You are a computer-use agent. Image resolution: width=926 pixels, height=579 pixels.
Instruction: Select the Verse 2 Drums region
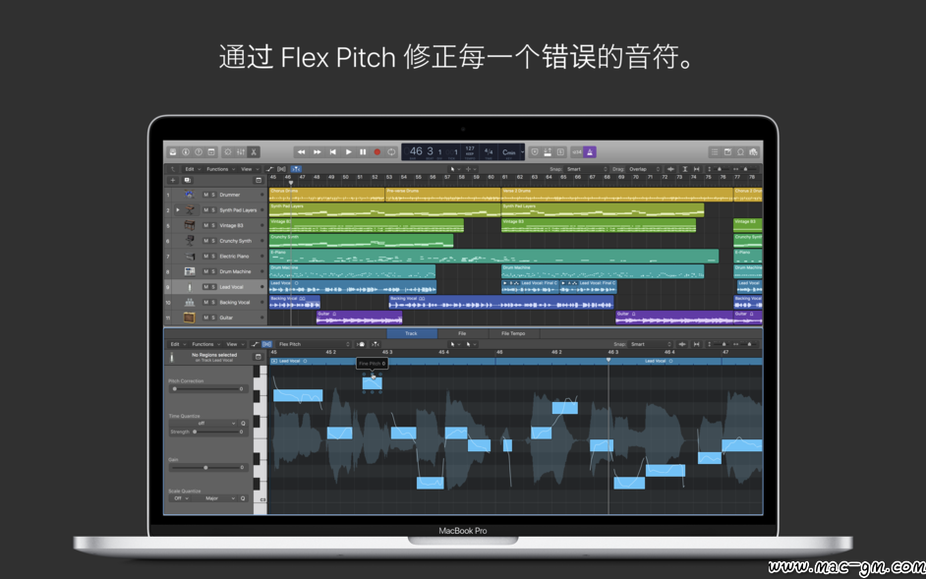pos(617,195)
